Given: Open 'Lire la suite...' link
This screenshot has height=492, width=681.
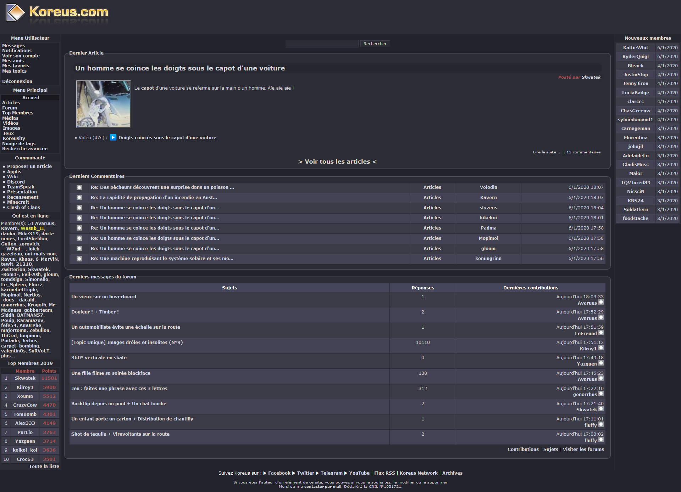Looking at the screenshot, I should click(x=546, y=152).
